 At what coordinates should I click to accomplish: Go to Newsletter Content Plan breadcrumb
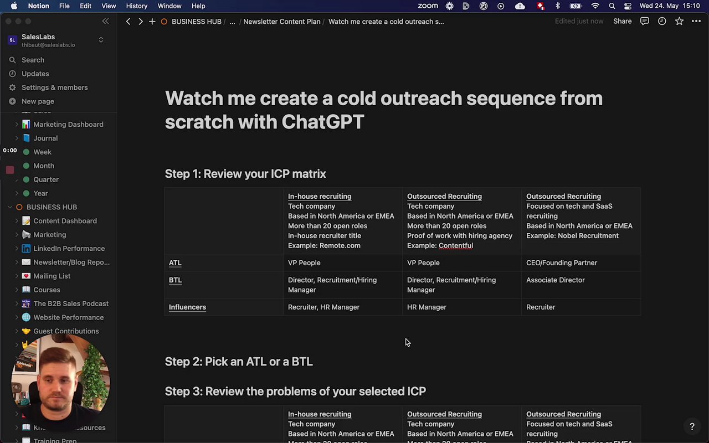pyautogui.click(x=281, y=22)
